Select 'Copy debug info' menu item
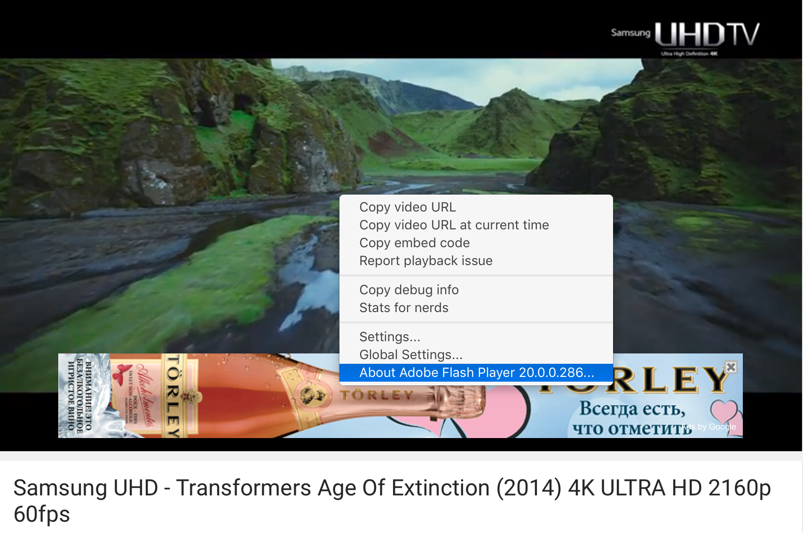Screen dimensions: 803x533 [476, 290]
